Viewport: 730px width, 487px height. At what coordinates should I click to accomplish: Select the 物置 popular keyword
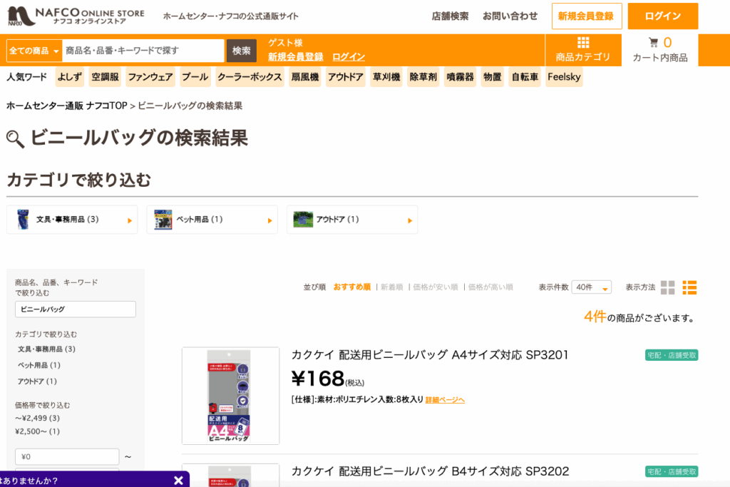tap(492, 77)
